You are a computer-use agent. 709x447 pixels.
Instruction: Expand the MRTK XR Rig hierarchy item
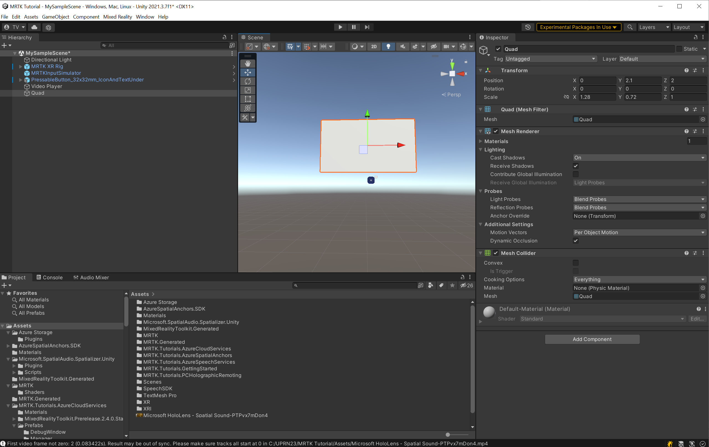tap(20, 66)
